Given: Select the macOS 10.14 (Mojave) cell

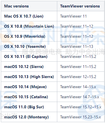Looking at the screenshot, I should pyautogui.click(x=29, y=87).
